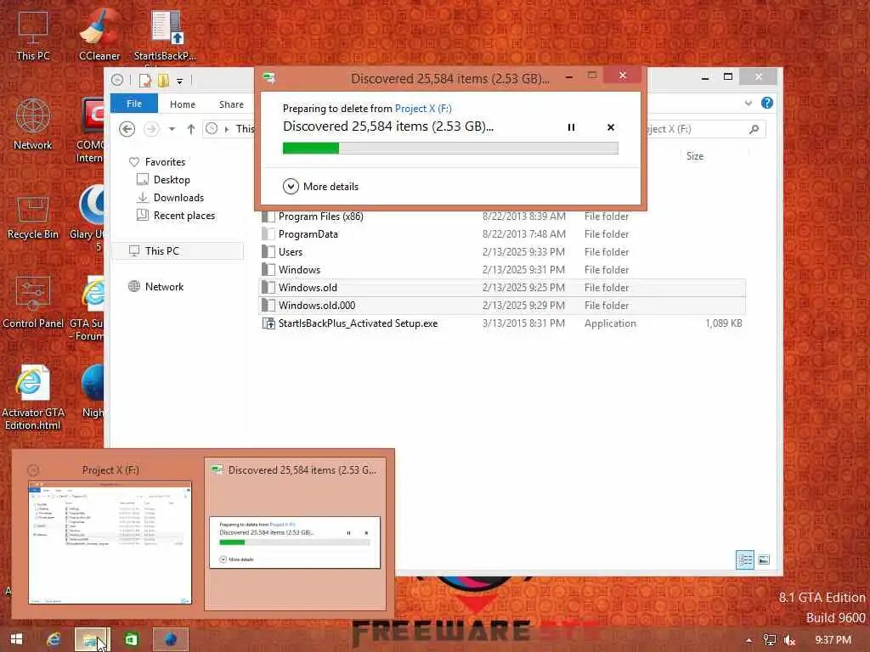Select This PC in navigation pane
This screenshot has height=652, width=870.
[x=178, y=250]
